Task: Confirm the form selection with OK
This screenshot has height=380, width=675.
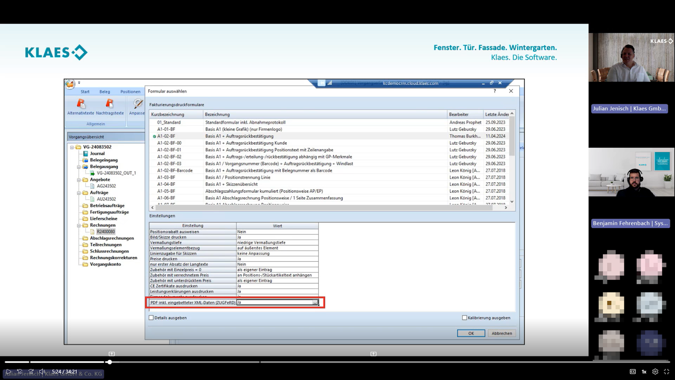Action: pos(471,333)
